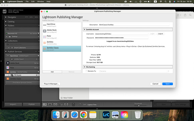The height and width of the screenshot is (121, 194).
Task: Click Cancel in Publishing Manager
Action: (x=156, y=84)
